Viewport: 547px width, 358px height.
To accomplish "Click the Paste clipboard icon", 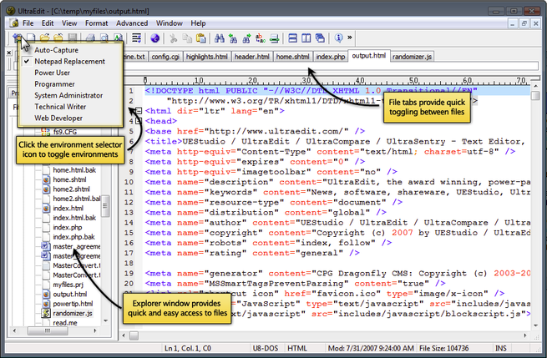I will 201,38.
